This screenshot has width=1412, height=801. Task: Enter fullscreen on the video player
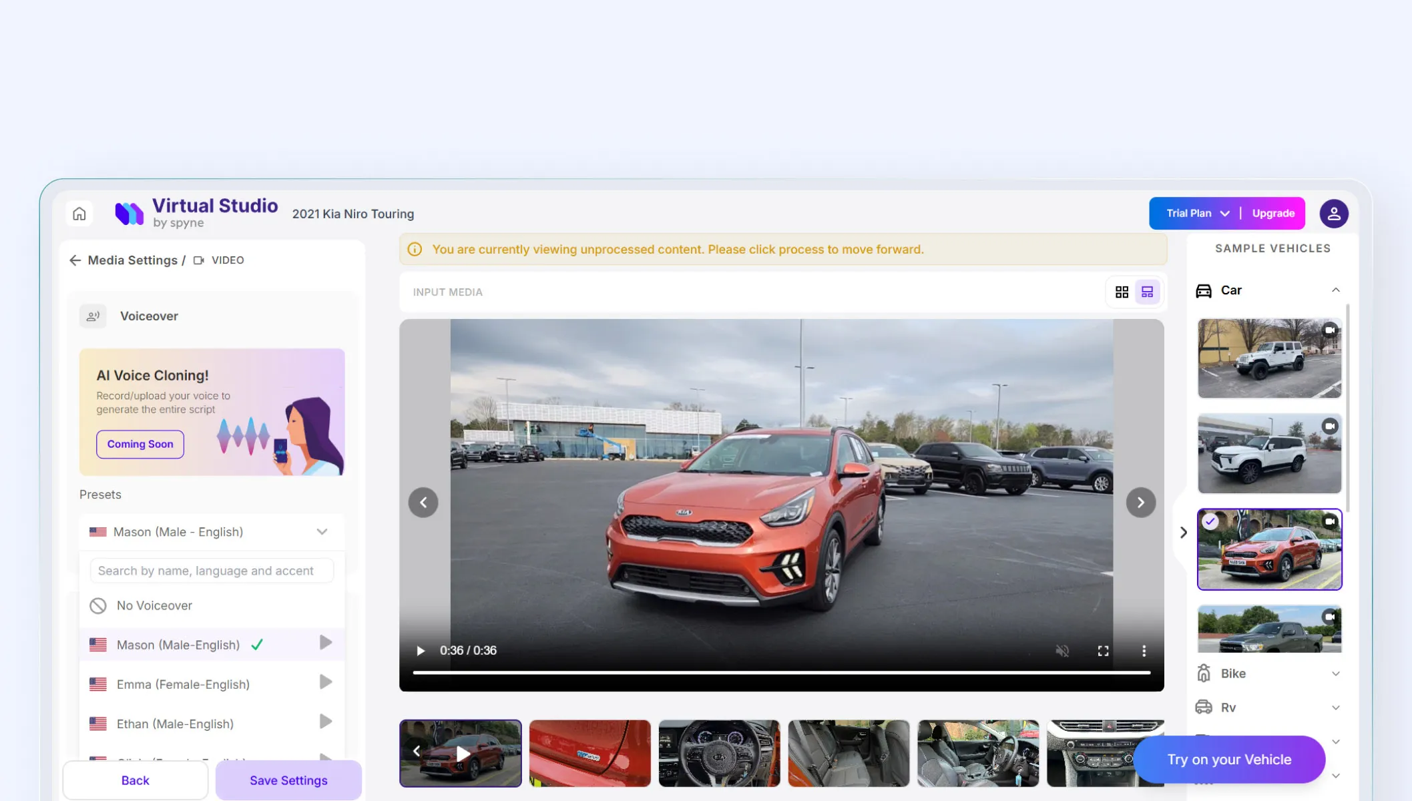pyautogui.click(x=1103, y=651)
